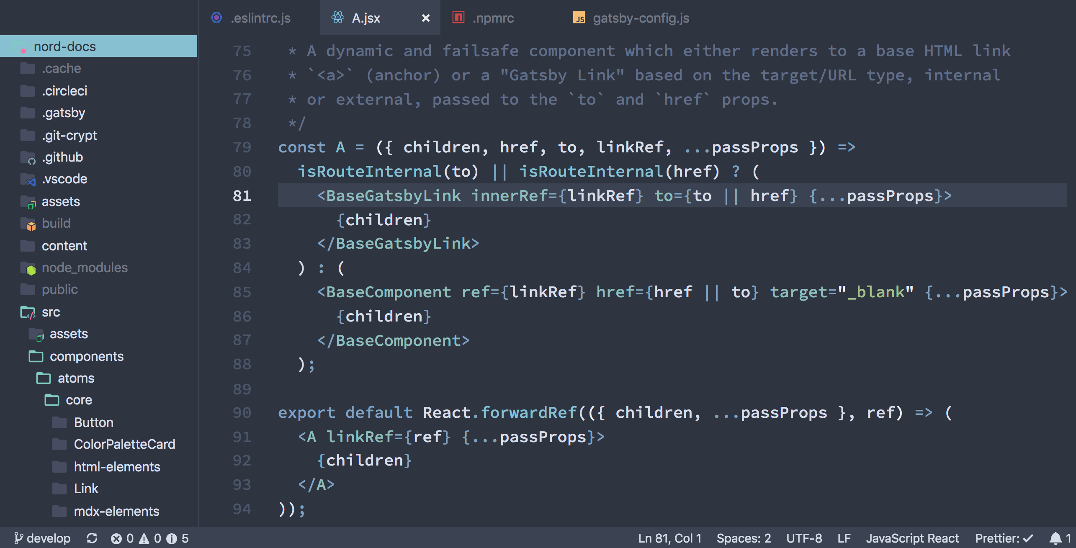
Task: Close the 'A.jsx' editor tab
Action: (427, 18)
